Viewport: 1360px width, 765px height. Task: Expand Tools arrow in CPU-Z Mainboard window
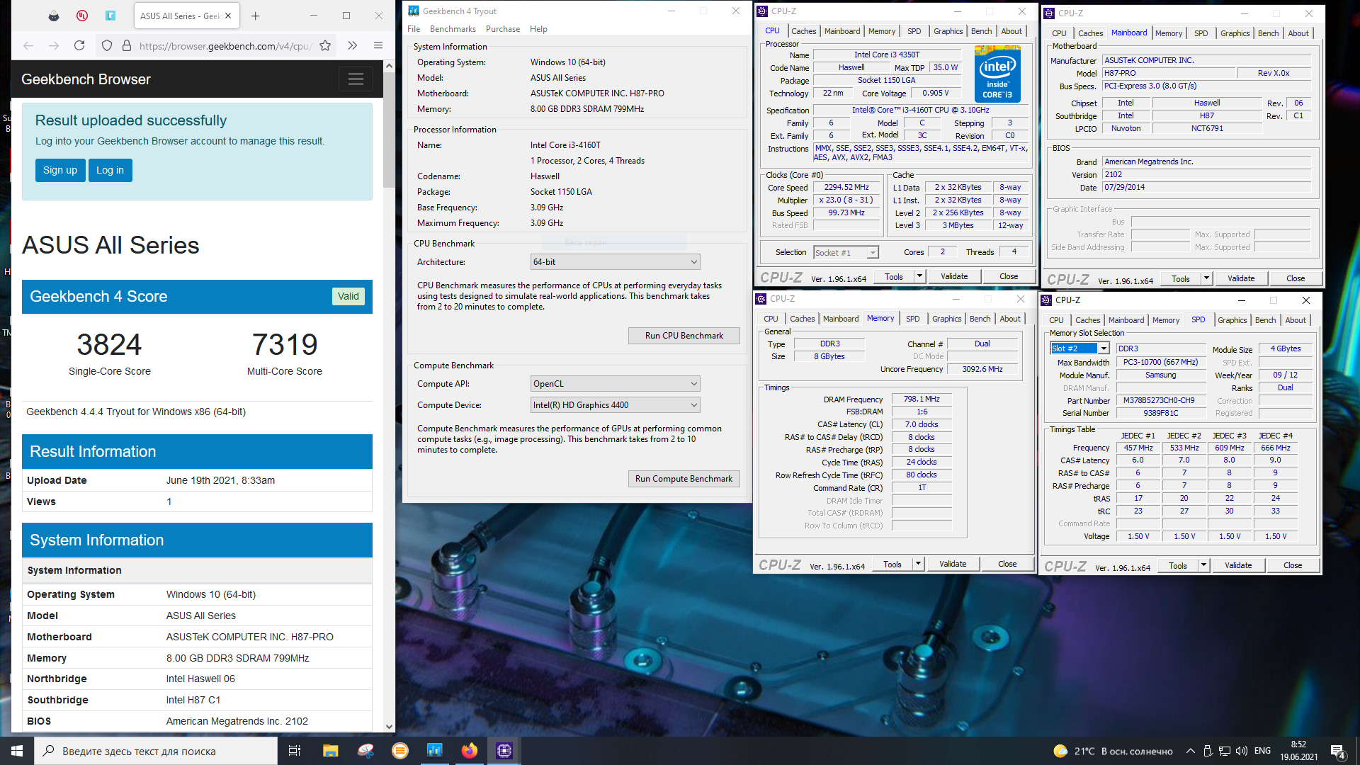pos(1206,279)
